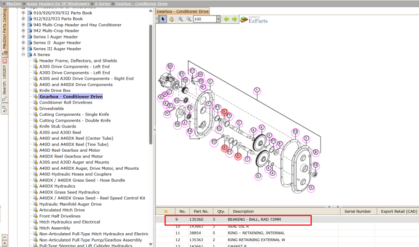This screenshot has width=419, height=247.
Task: Click callout 19 on the diagram
Action: pyautogui.click(x=185, y=80)
